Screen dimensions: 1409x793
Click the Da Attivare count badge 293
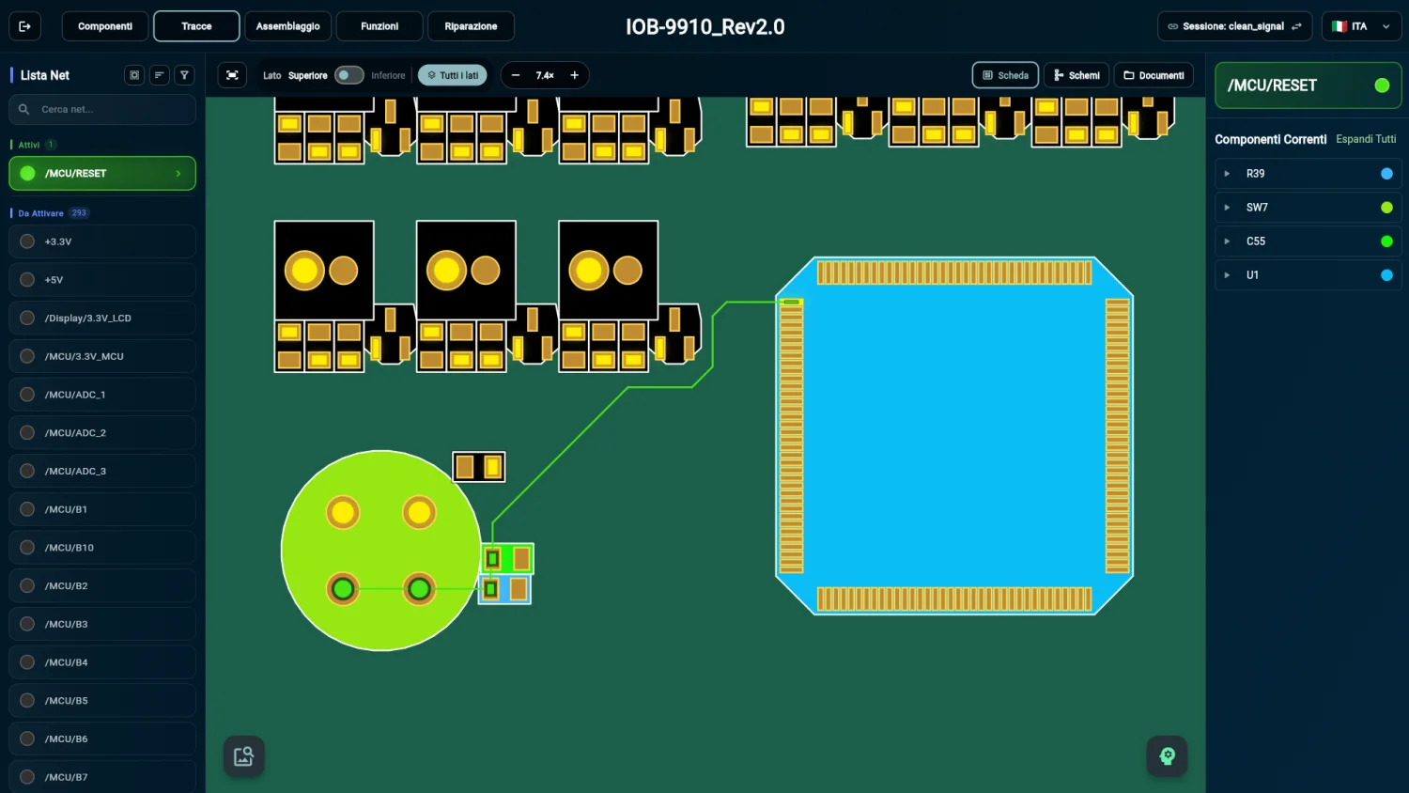[79, 213]
